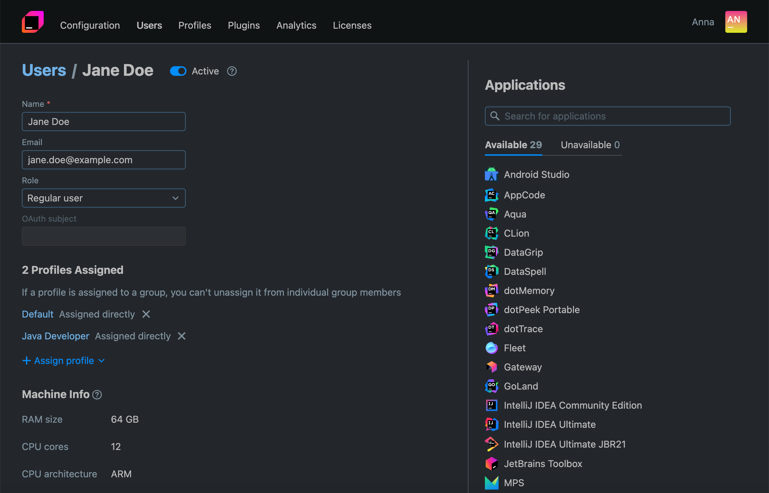Click Anna's profile avatar

(x=736, y=22)
